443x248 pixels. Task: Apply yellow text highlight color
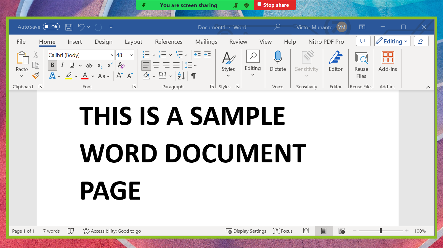coord(68,76)
